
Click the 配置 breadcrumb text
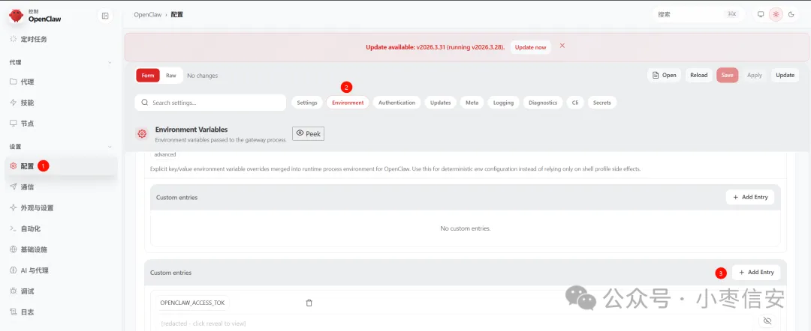tap(177, 14)
